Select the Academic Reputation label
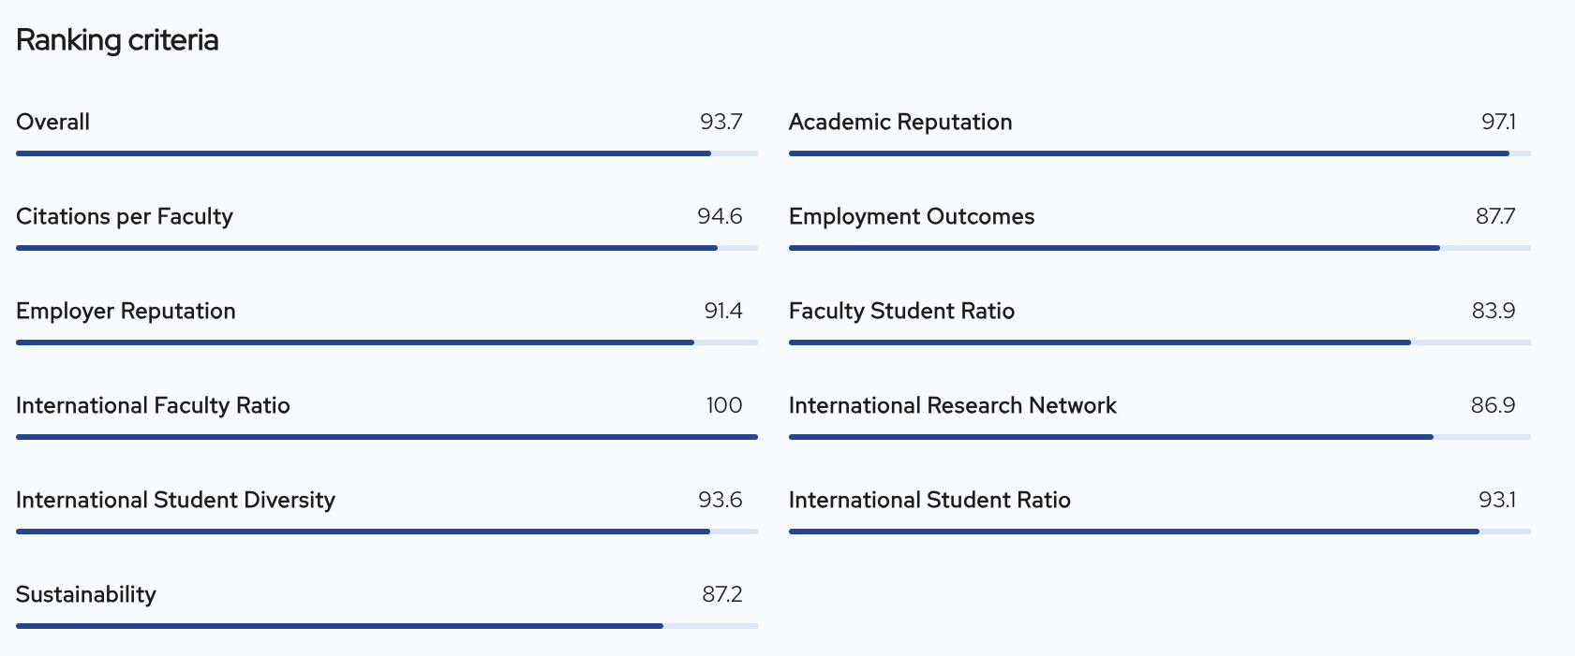 click(900, 122)
